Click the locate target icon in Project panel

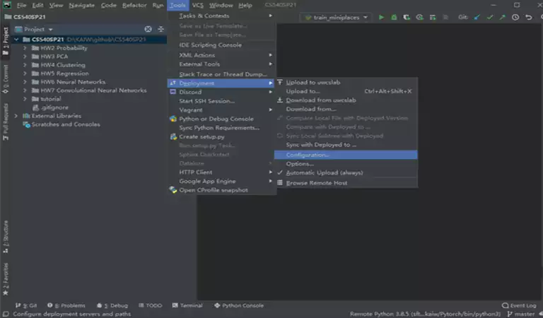[x=148, y=30]
